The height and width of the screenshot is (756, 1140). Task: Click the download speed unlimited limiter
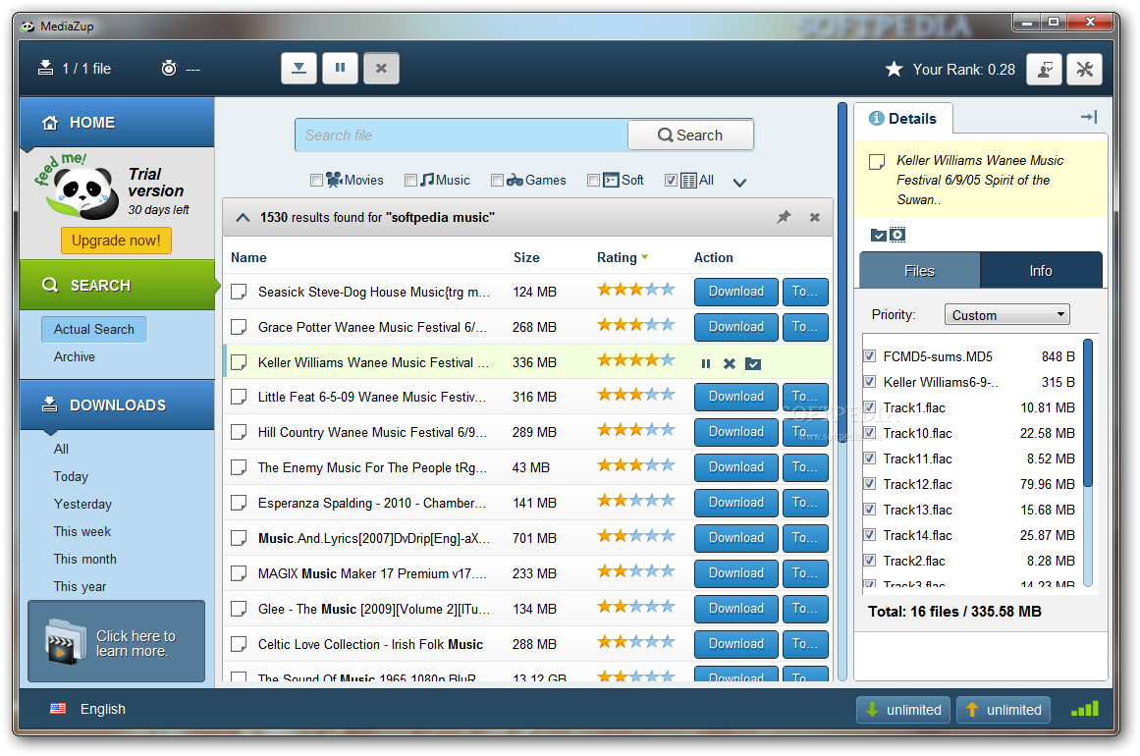pyautogui.click(x=903, y=710)
